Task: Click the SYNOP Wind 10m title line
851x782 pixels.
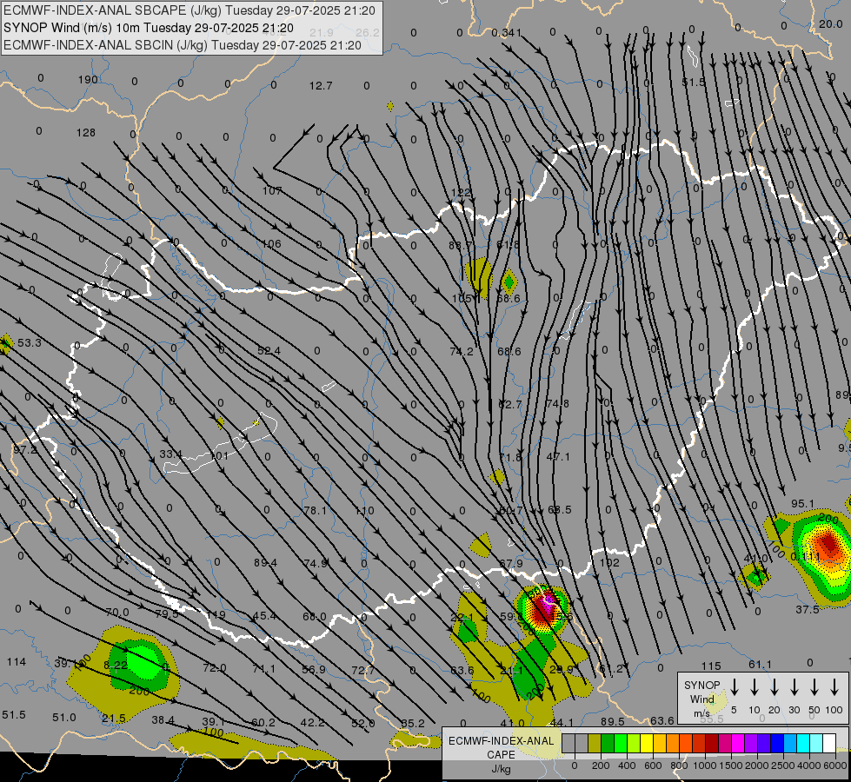Action: (x=148, y=28)
